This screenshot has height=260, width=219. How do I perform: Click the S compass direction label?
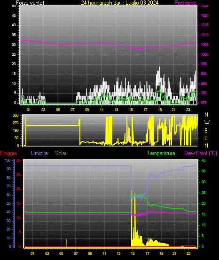tap(206, 131)
